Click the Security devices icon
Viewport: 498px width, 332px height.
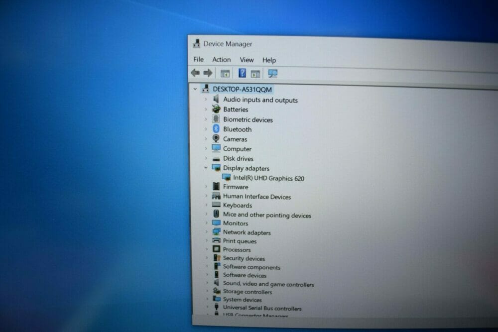(217, 258)
